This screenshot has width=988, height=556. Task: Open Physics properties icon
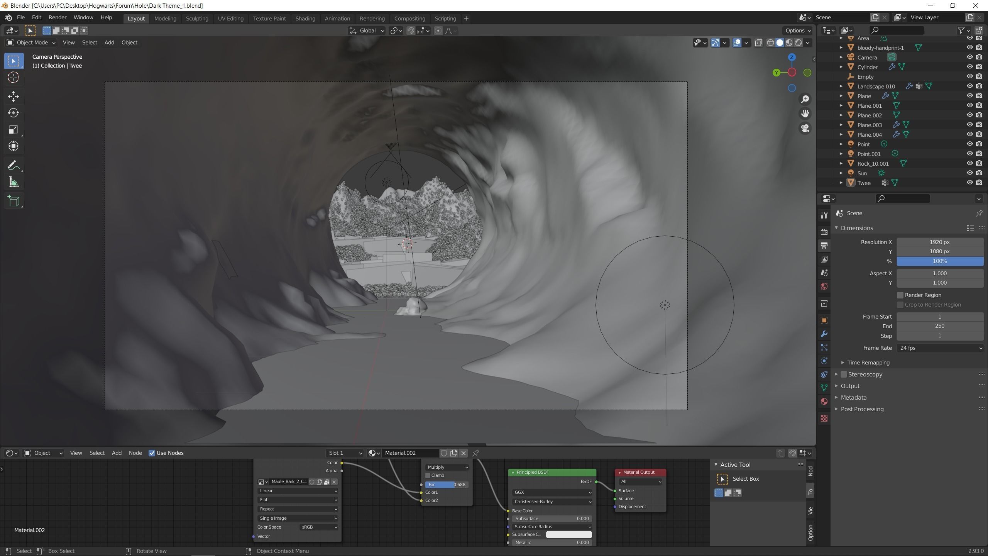(824, 361)
